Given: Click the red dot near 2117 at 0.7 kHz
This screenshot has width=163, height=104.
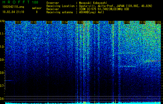Looking at the screenshot, I should 116,84.
